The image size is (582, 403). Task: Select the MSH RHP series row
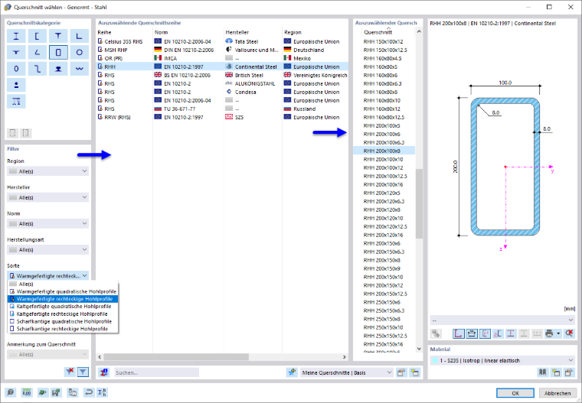222,50
